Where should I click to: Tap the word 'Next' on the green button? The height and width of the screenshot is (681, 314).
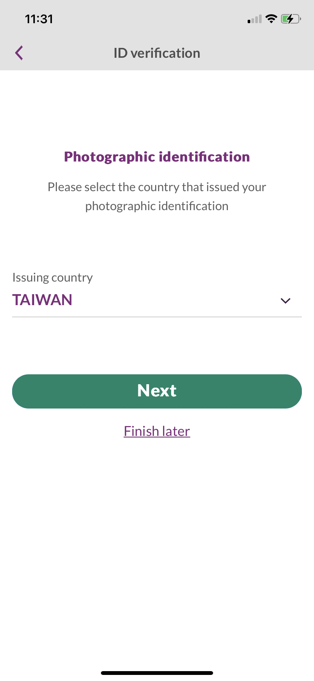[x=157, y=391]
